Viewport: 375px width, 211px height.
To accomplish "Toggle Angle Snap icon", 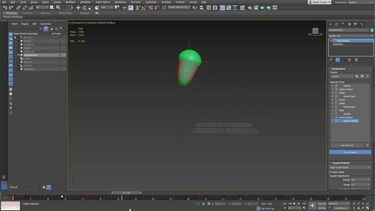I will click(144, 8).
